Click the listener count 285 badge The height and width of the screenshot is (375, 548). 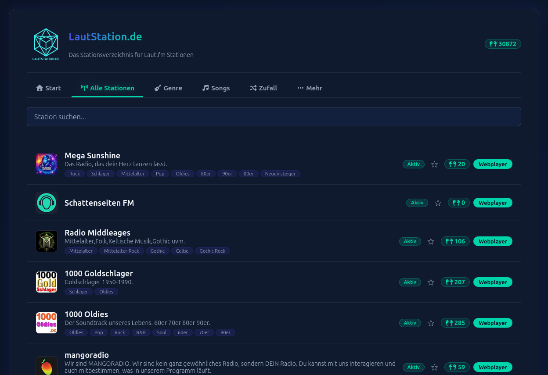(455, 323)
